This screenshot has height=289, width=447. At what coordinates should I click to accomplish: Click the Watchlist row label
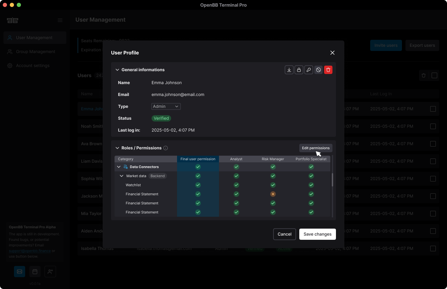coord(133,185)
